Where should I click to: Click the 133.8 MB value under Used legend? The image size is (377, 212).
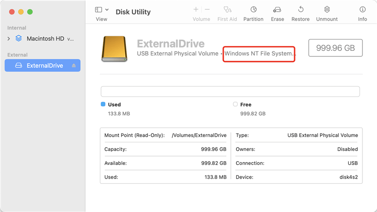click(119, 114)
